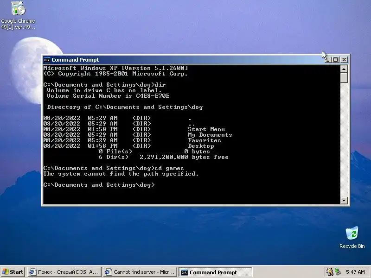This screenshot has height=278, width=371.
Task: Click the Command Prompt title bar icon
Action: tap(47, 60)
